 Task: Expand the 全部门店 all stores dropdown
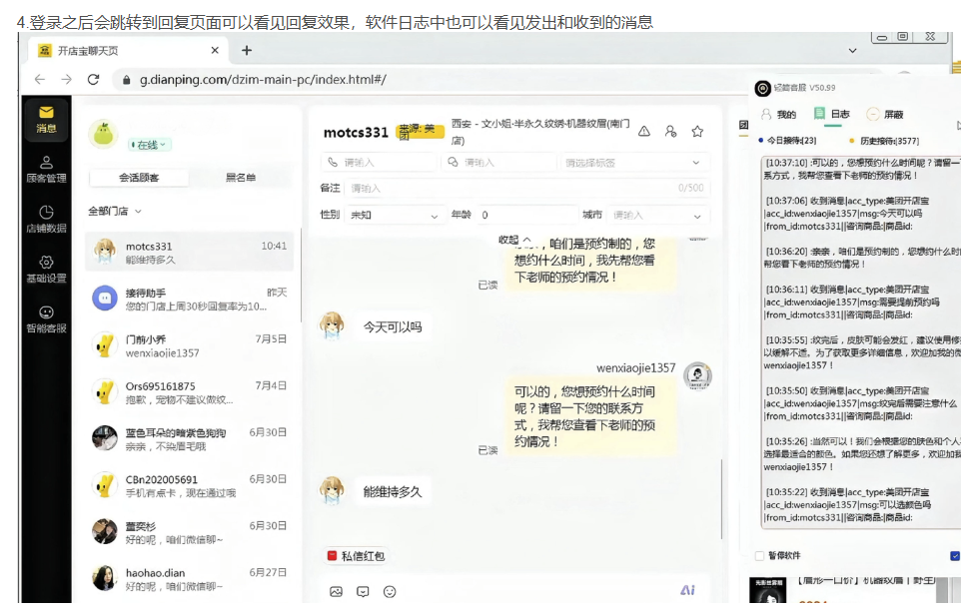point(115,211)
